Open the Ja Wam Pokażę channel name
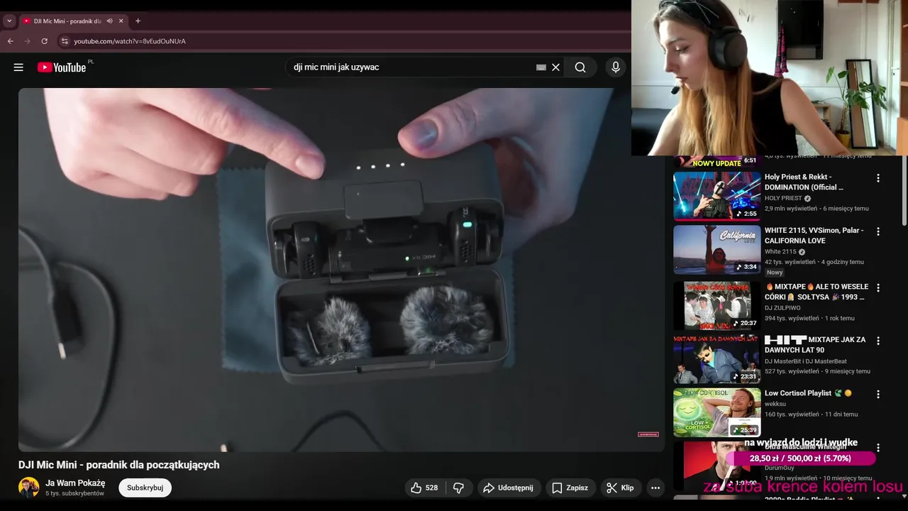This screenshot has height=511, width=908. [75, 483]
